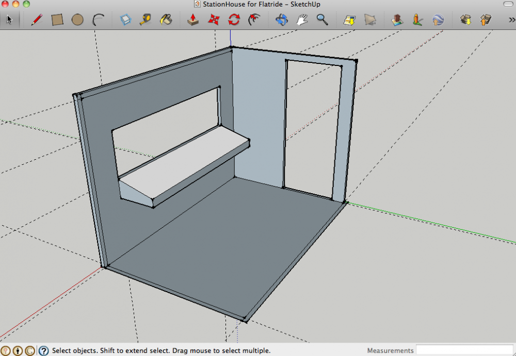Select the Pan hand tool
The width and height of the screenshot is (516, 356).
tap(302, 20)
